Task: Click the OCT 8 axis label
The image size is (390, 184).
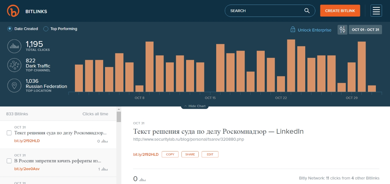Action: (x=139, y=98)
